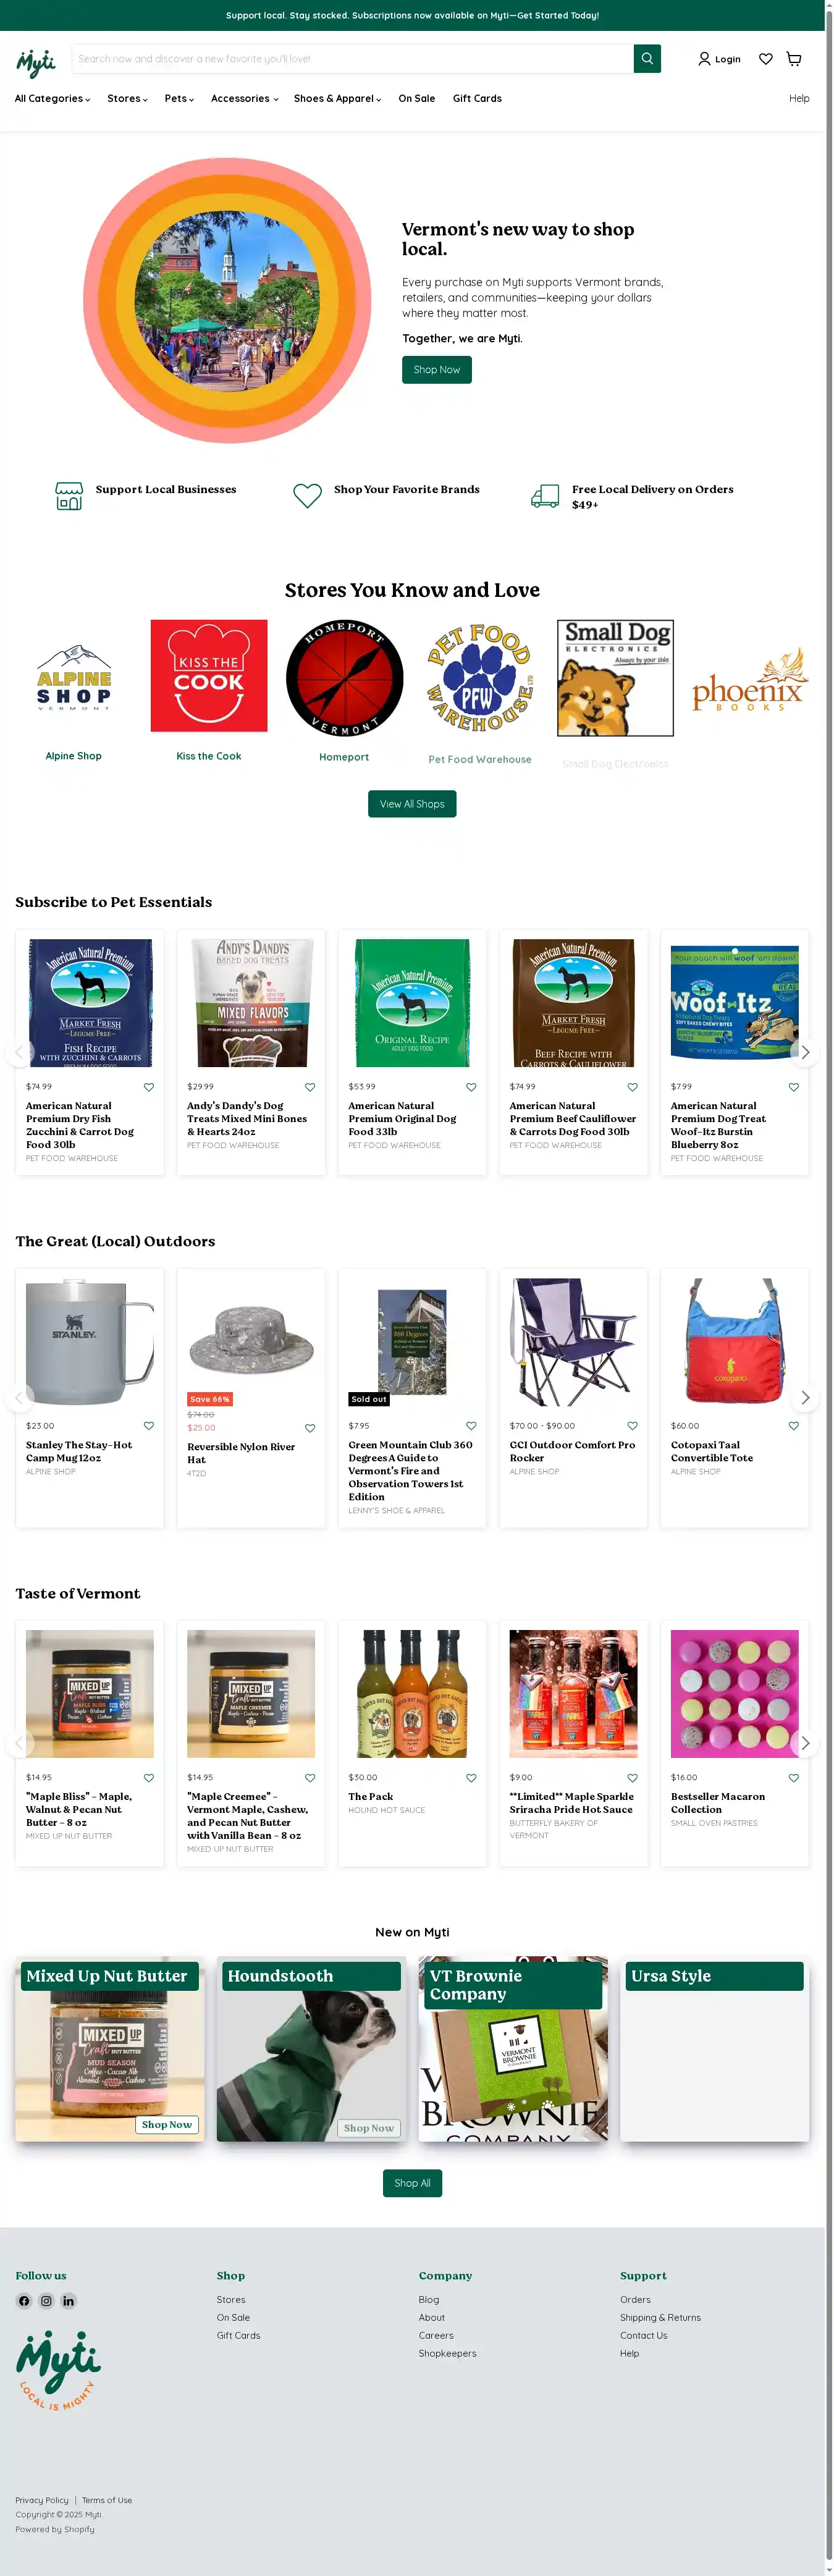Screen dimensions: 834x2576
Task: Click the LinkedIn icon in footer
Action: [68, 2301]
